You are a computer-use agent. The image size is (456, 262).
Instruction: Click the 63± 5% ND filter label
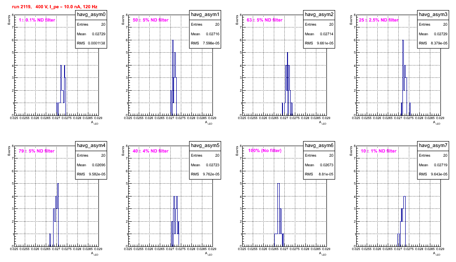pyautogui.click(x=265, y=20)
